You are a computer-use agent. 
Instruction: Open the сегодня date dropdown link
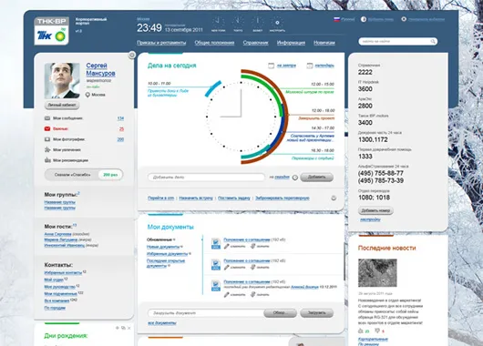pos(282,177)
